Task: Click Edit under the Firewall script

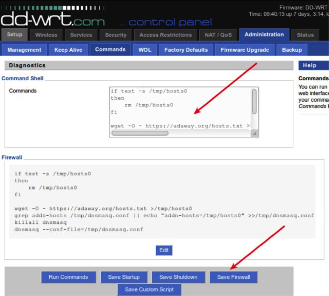Action: click(164, 250)
